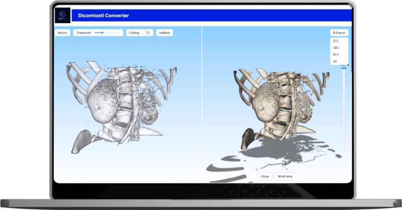Click the Threshold label text

coord(84,33)
